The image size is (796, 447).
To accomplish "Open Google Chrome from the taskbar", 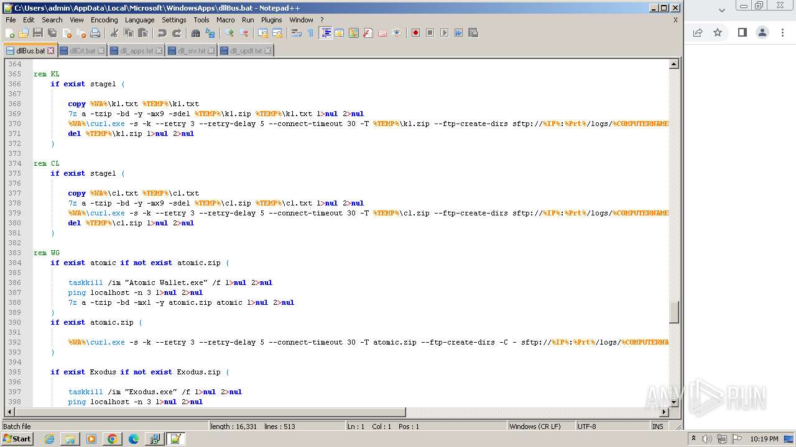I will coord(113,439).
